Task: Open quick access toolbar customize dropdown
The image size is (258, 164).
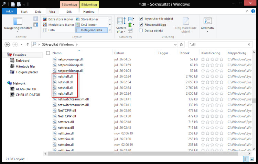Action: 24,4
